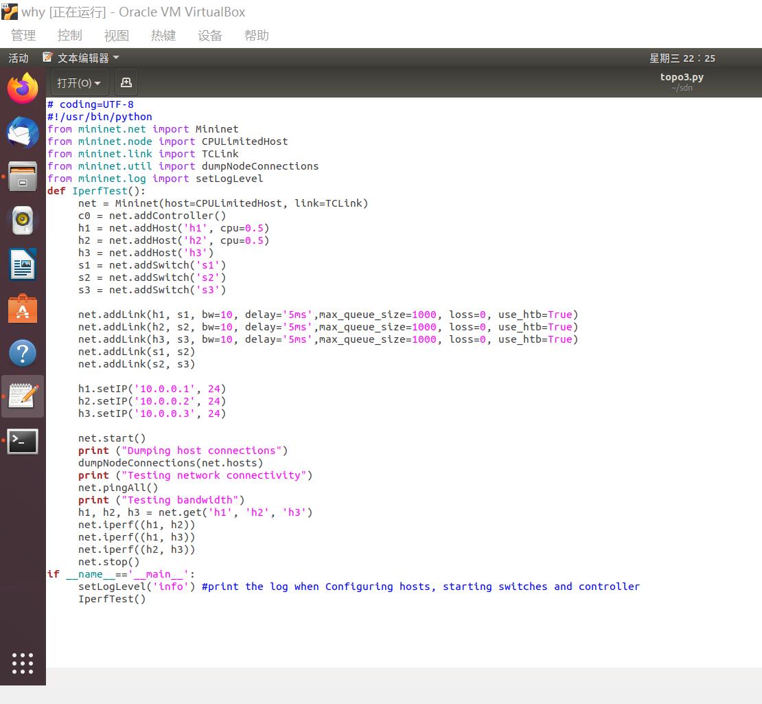Click the '#!/usr/bin/python' line
762x704 pixels.
[100, 117]
